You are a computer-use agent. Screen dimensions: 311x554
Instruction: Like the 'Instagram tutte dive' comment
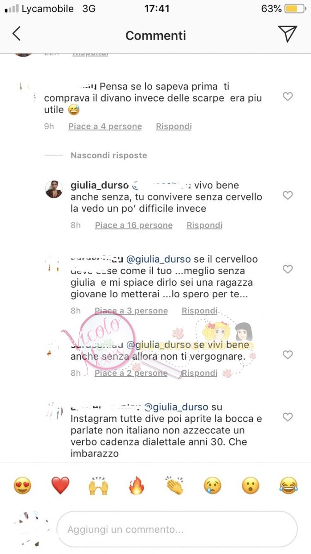point(287,417)
